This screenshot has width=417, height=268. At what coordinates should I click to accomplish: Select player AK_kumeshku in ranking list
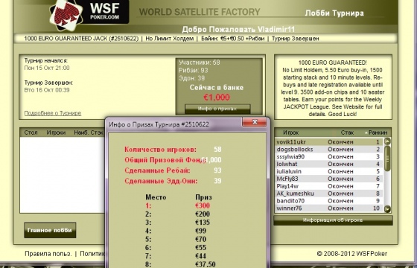[328, 194]
